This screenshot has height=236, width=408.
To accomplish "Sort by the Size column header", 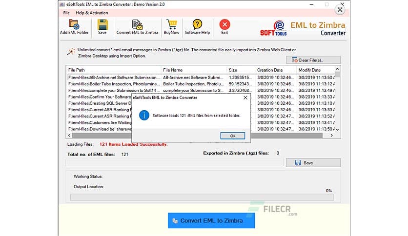I will click(241, 70).
